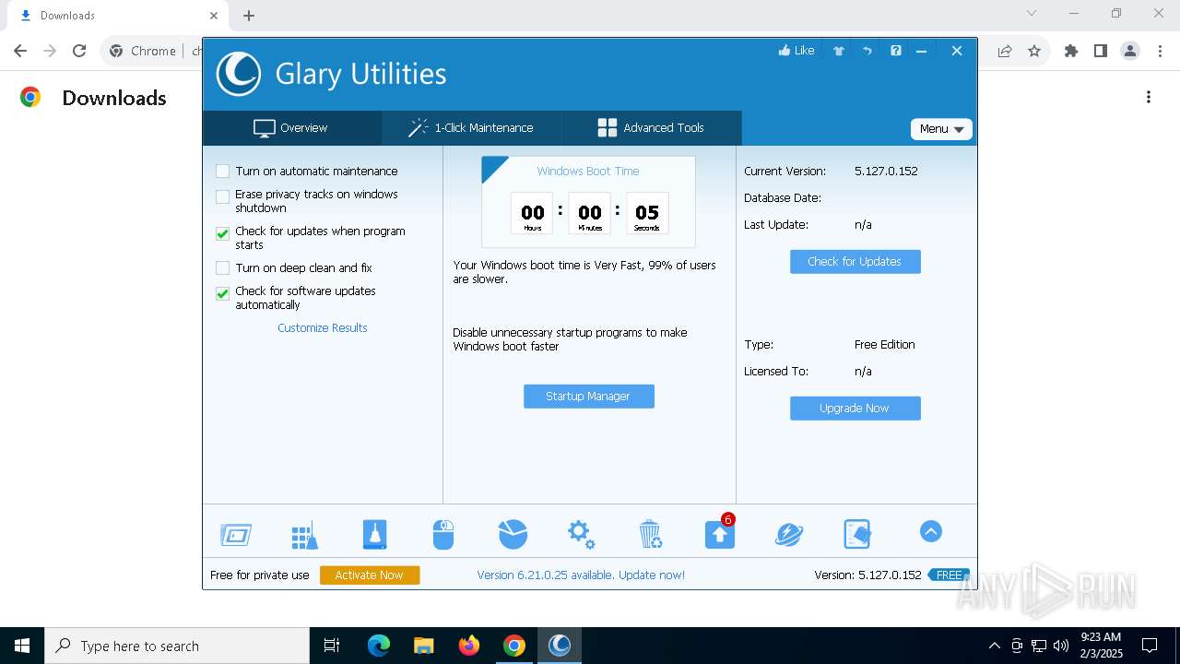Launch Firefox from taskbar

point(469,646)
